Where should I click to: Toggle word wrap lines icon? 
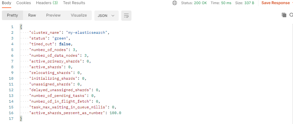click(126, 16)
